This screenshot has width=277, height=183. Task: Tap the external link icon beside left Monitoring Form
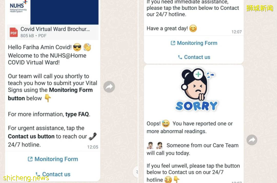[30, 159]
